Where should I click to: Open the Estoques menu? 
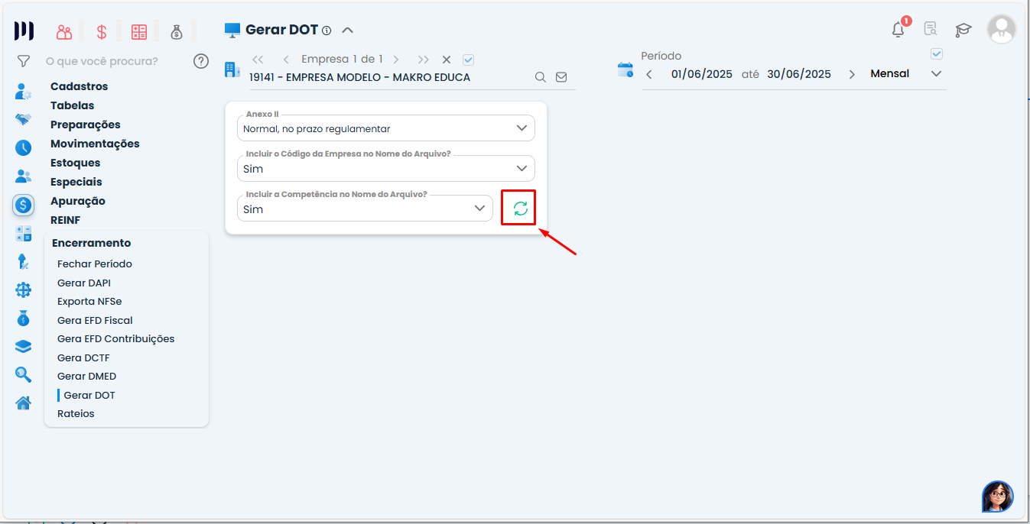[x=76, y=163]
